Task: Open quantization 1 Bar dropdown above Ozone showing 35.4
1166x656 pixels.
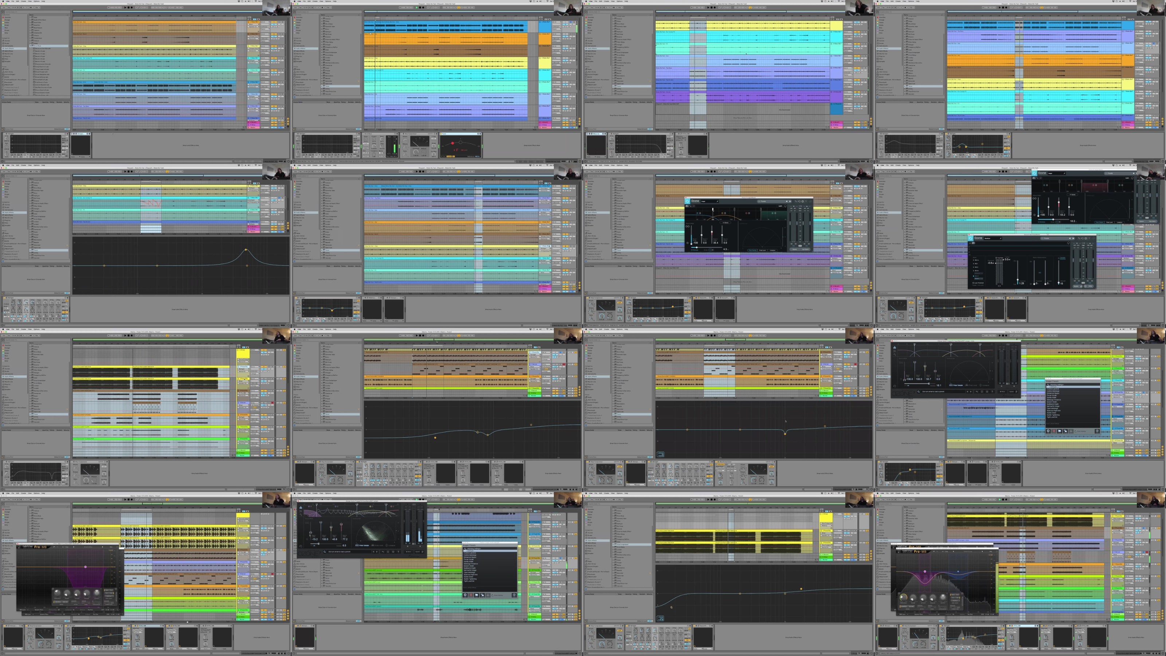Action: [621, 172]
